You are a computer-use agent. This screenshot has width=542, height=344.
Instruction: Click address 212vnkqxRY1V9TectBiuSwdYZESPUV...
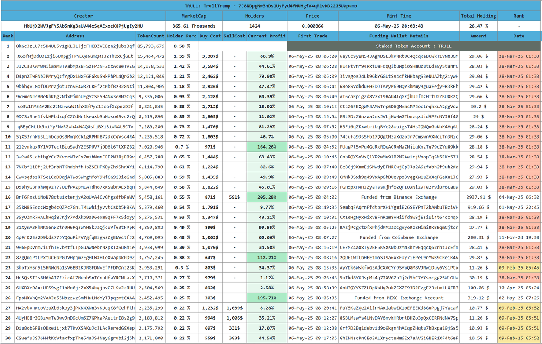coord(75,147)
